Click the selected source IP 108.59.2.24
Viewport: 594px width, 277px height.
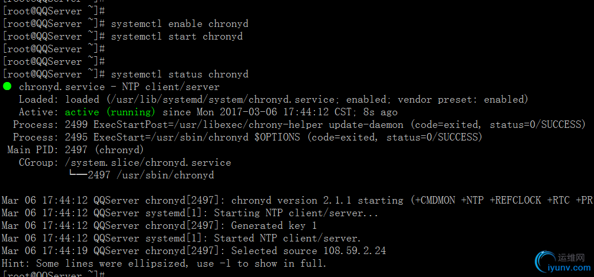click(354, 251)
